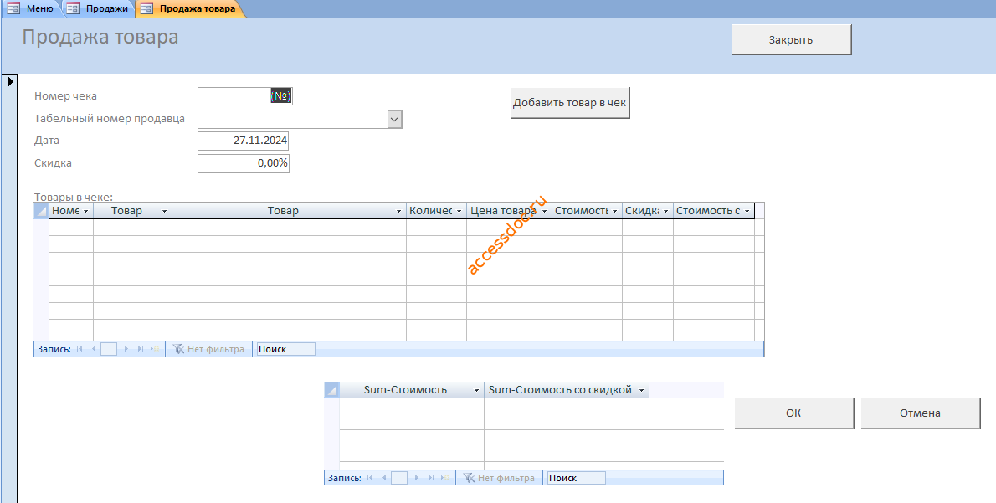
Task: Click select-all corner of Товары в чеке grid
Action: (x=41, y=211)
